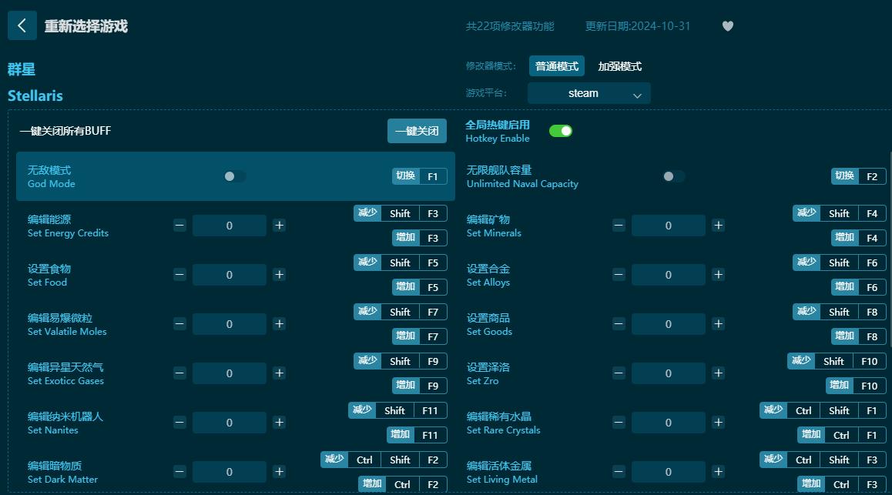
Task: Enable the God Mode toggle switch
Action: [235, 176]
